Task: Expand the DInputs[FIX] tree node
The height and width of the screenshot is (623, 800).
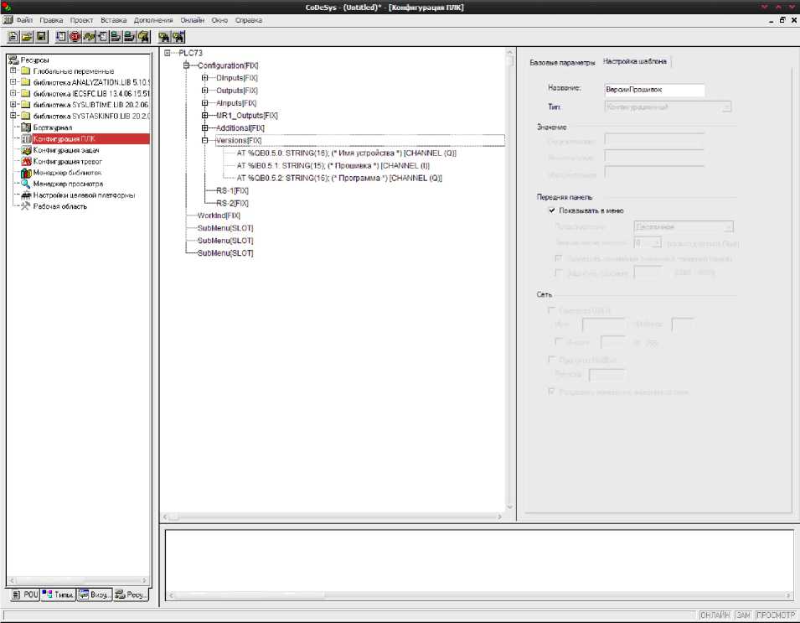Action: (204, 78)
